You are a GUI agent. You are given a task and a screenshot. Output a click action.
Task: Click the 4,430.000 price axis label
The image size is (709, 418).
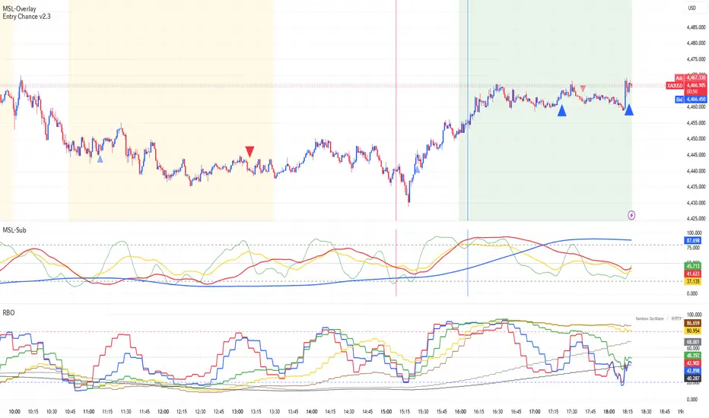point(695,203)
